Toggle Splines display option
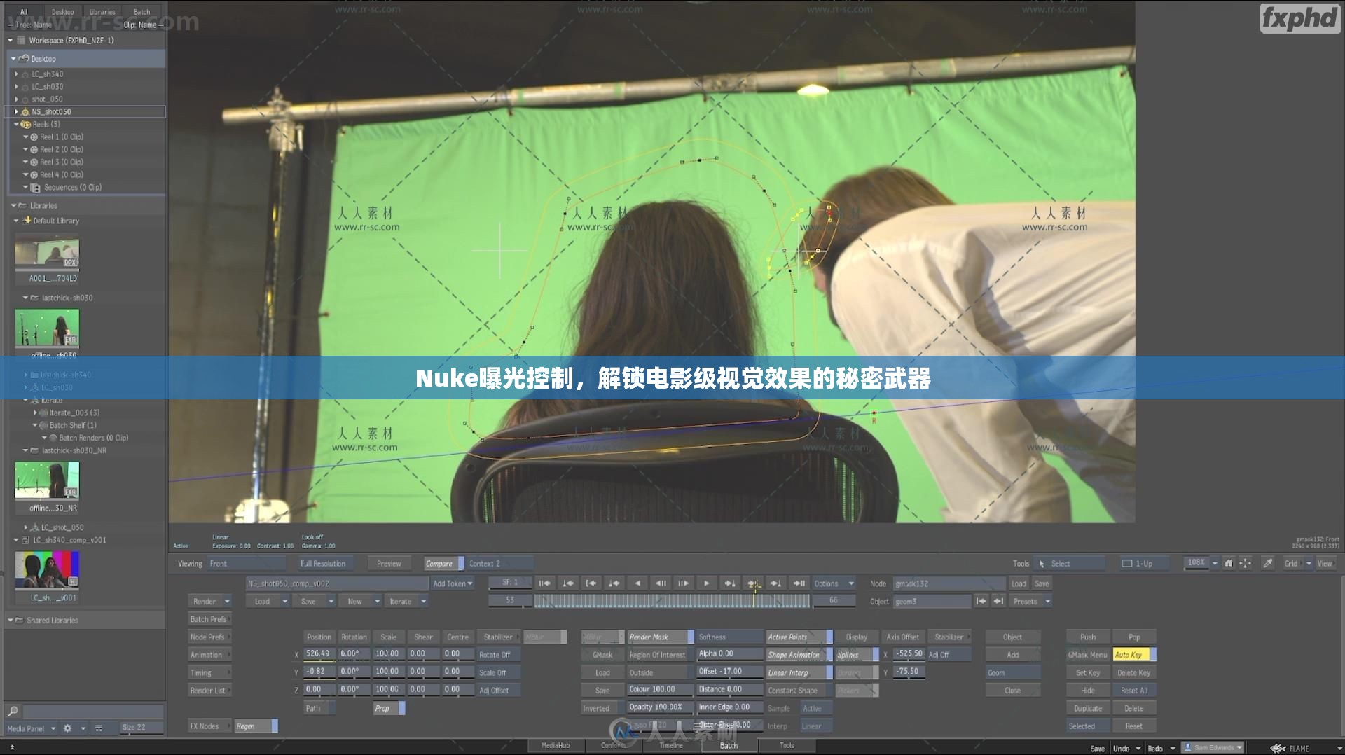Screen dimensions: 1345x755 [x=857, y=655]
